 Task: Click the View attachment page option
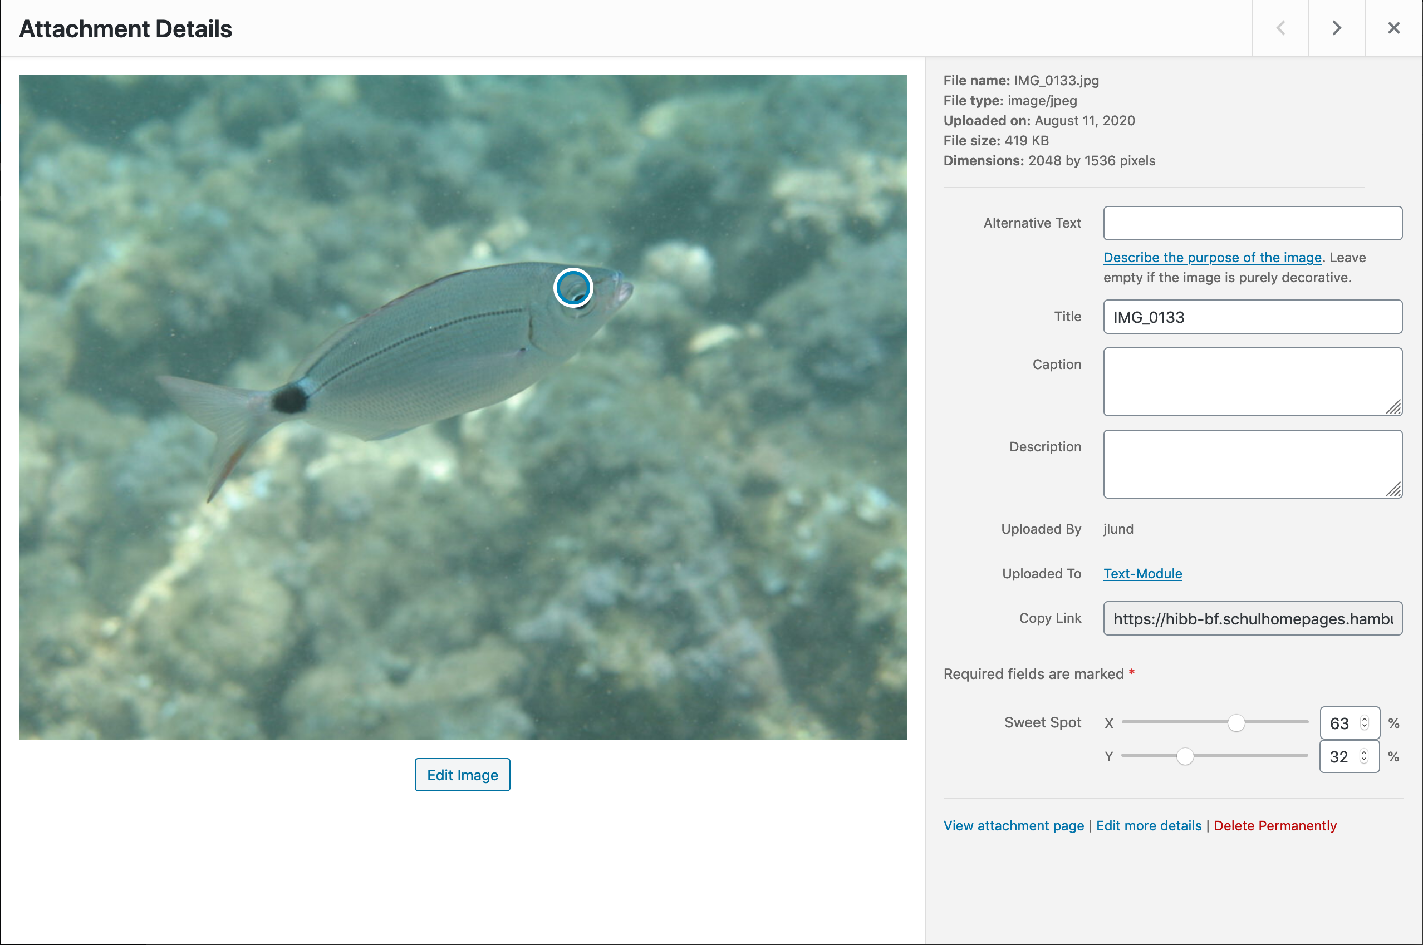[x=1014, y=826]
